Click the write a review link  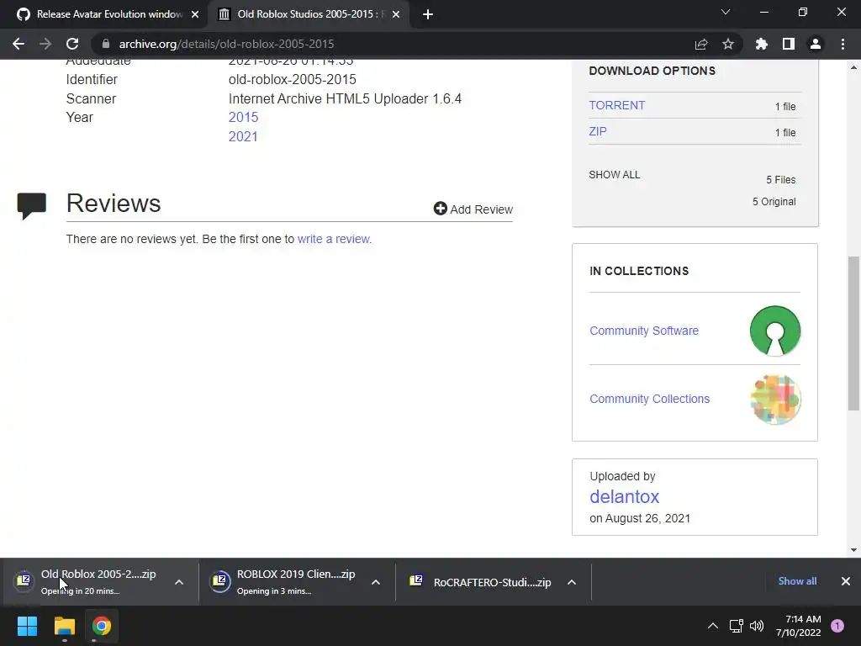coord(335,239)
